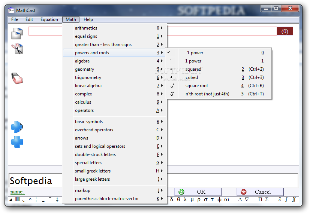Expand the algebra submenu
The width and height of the screenshot is (310, 214).
click(x=115, y=61)
